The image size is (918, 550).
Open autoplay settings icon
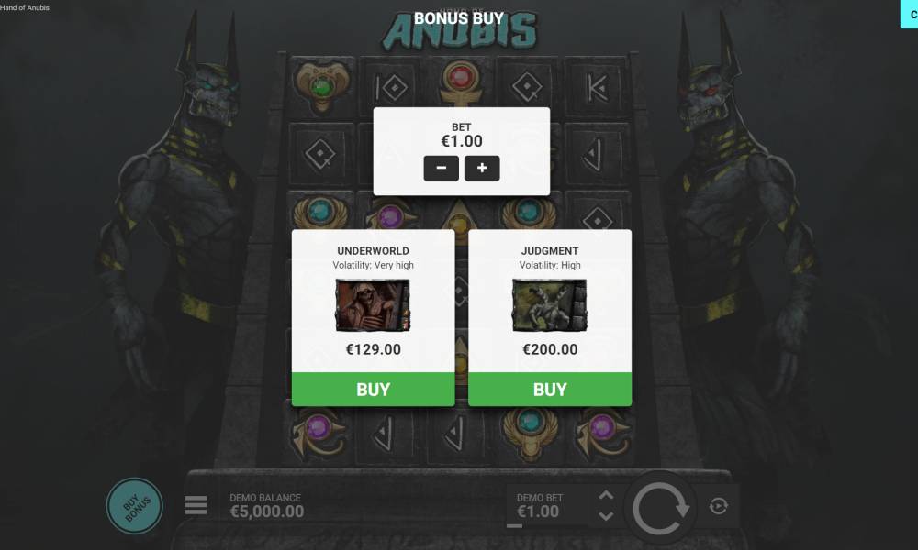point(719,506)
